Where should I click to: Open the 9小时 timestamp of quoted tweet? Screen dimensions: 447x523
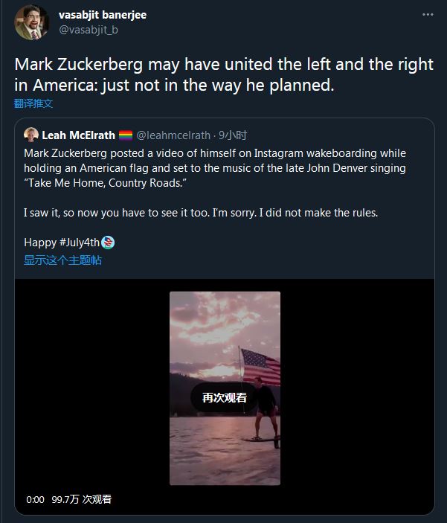click(233, 135)
